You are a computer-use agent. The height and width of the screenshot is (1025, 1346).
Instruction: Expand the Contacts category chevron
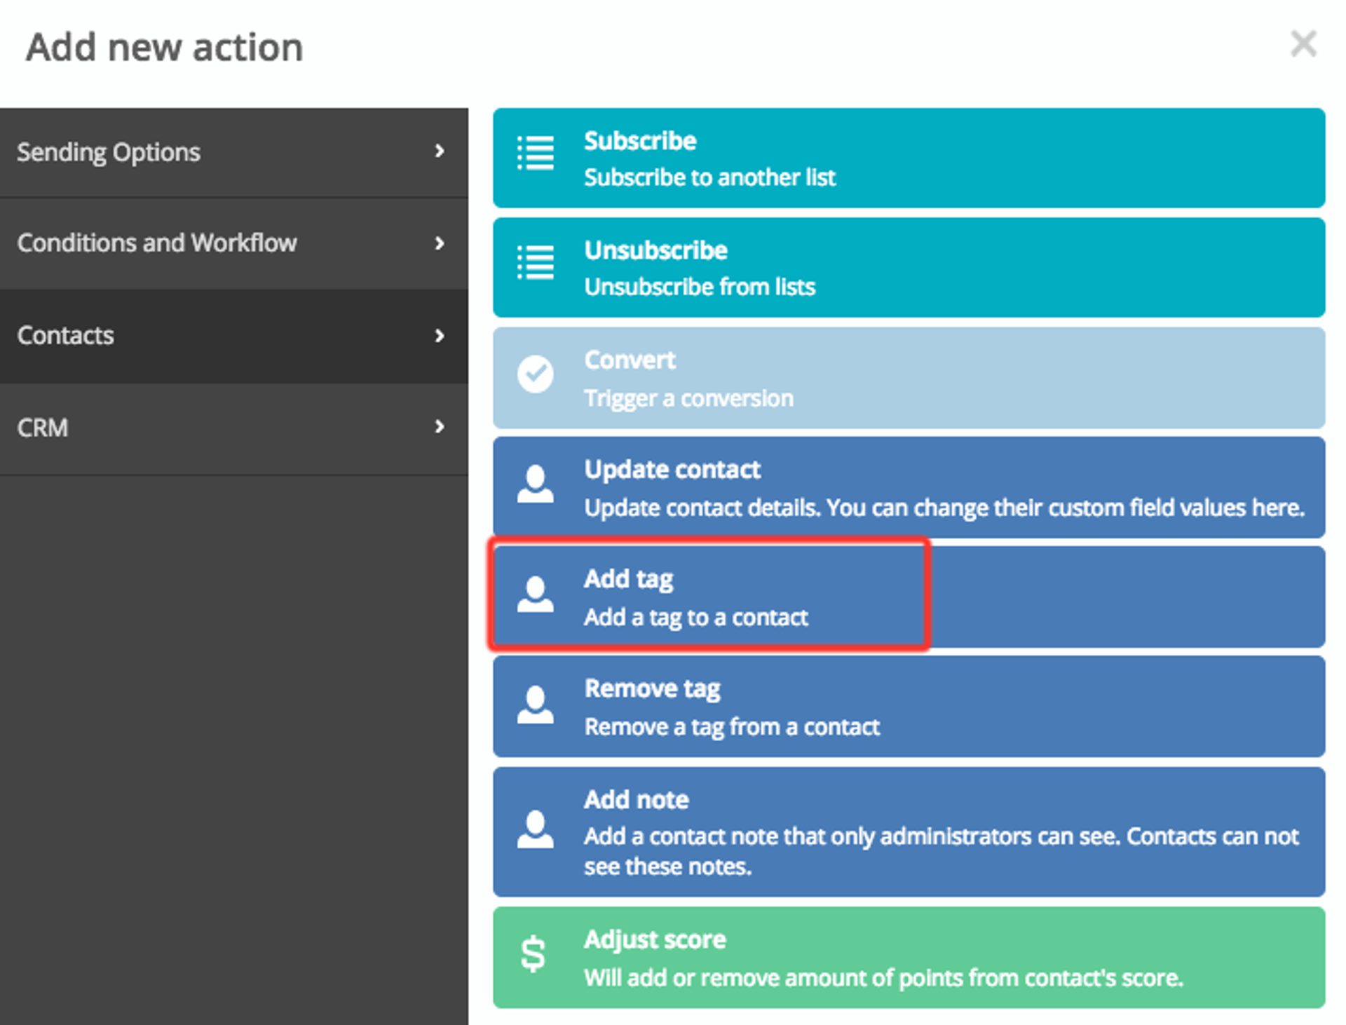coord(440,336)
